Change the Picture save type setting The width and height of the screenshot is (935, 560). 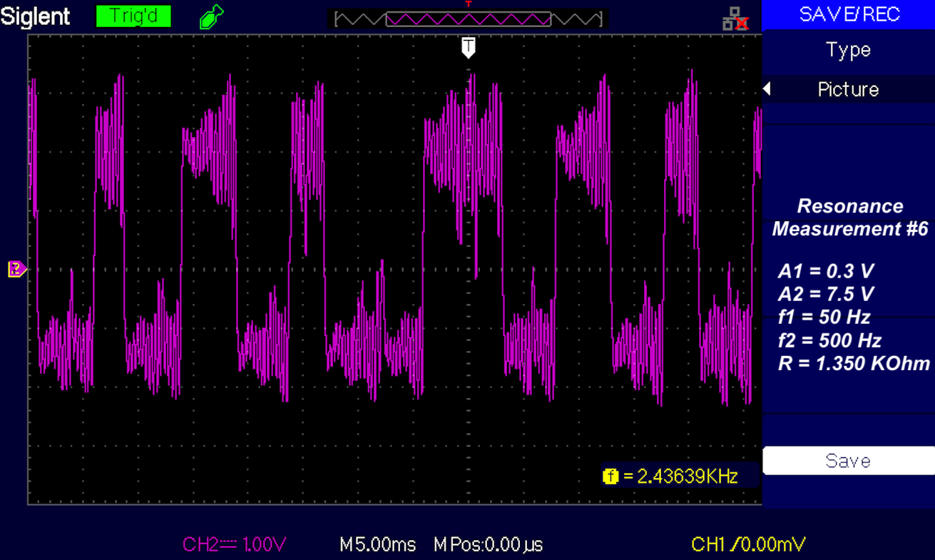point(849,89)
